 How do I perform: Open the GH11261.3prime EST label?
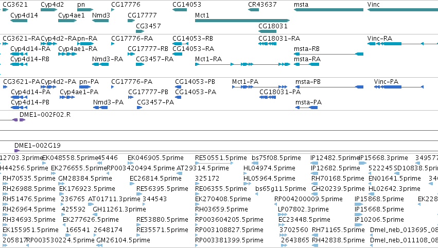tap(119, 209)
